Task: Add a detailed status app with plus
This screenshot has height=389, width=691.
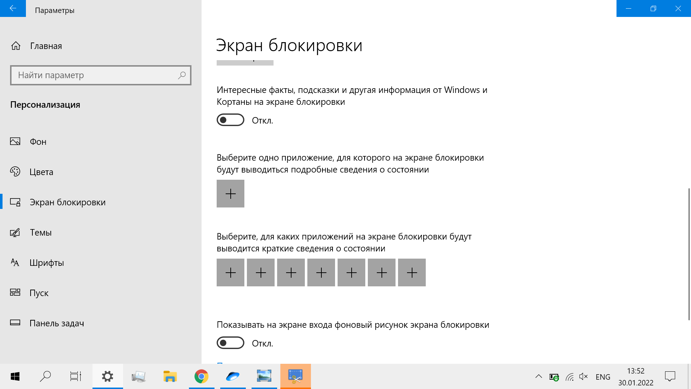Action: (x=230, y=194)
